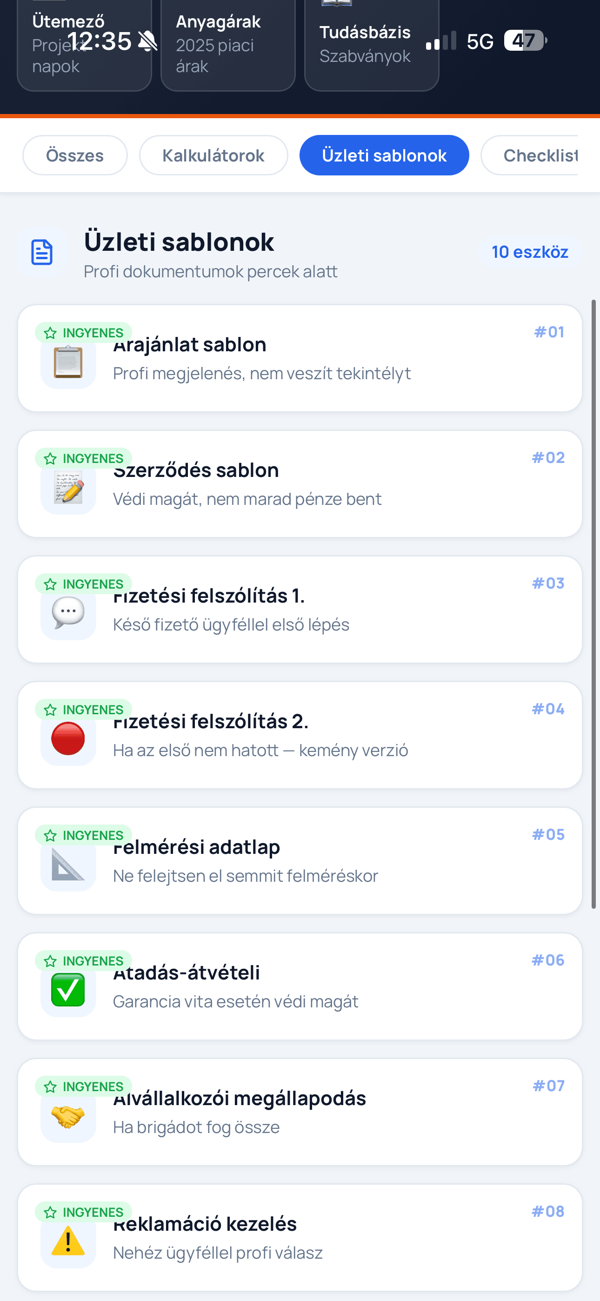Tap the red circle icon for Fizetési felszólítás 2.

click(68, 738)
